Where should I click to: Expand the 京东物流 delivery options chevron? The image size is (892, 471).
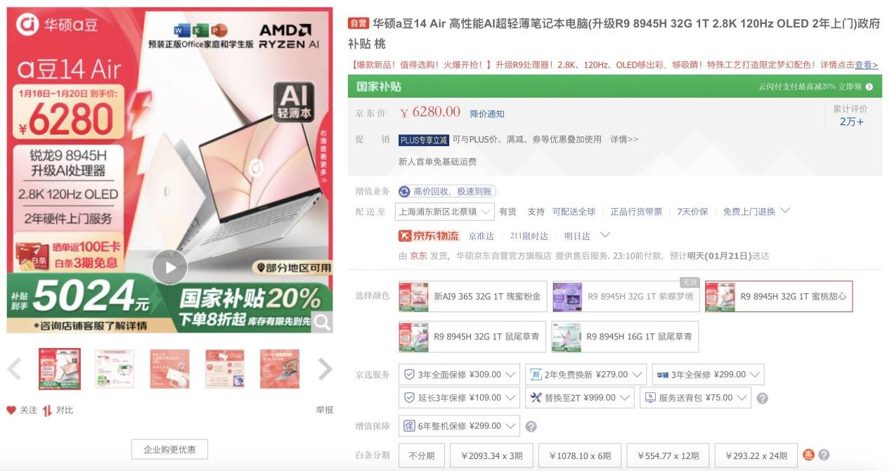click(x=605, y=235)
